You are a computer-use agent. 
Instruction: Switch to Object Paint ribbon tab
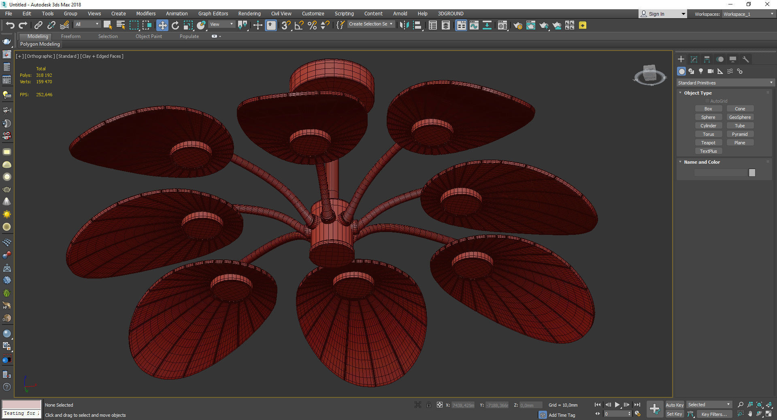click(x=149, y=36)
